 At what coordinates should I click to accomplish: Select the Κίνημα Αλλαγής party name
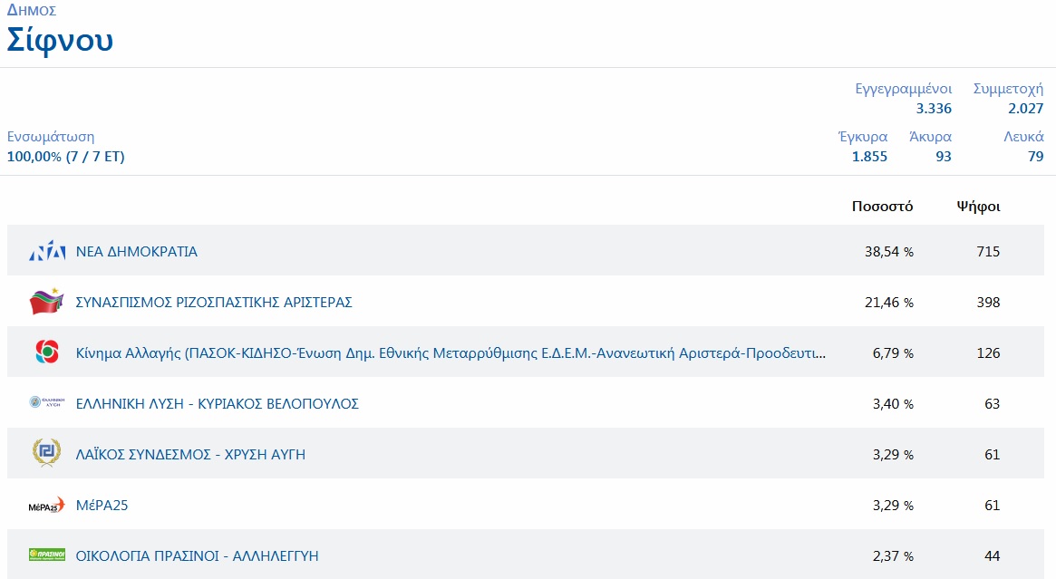pyautogui.click(x=450, y=353)
